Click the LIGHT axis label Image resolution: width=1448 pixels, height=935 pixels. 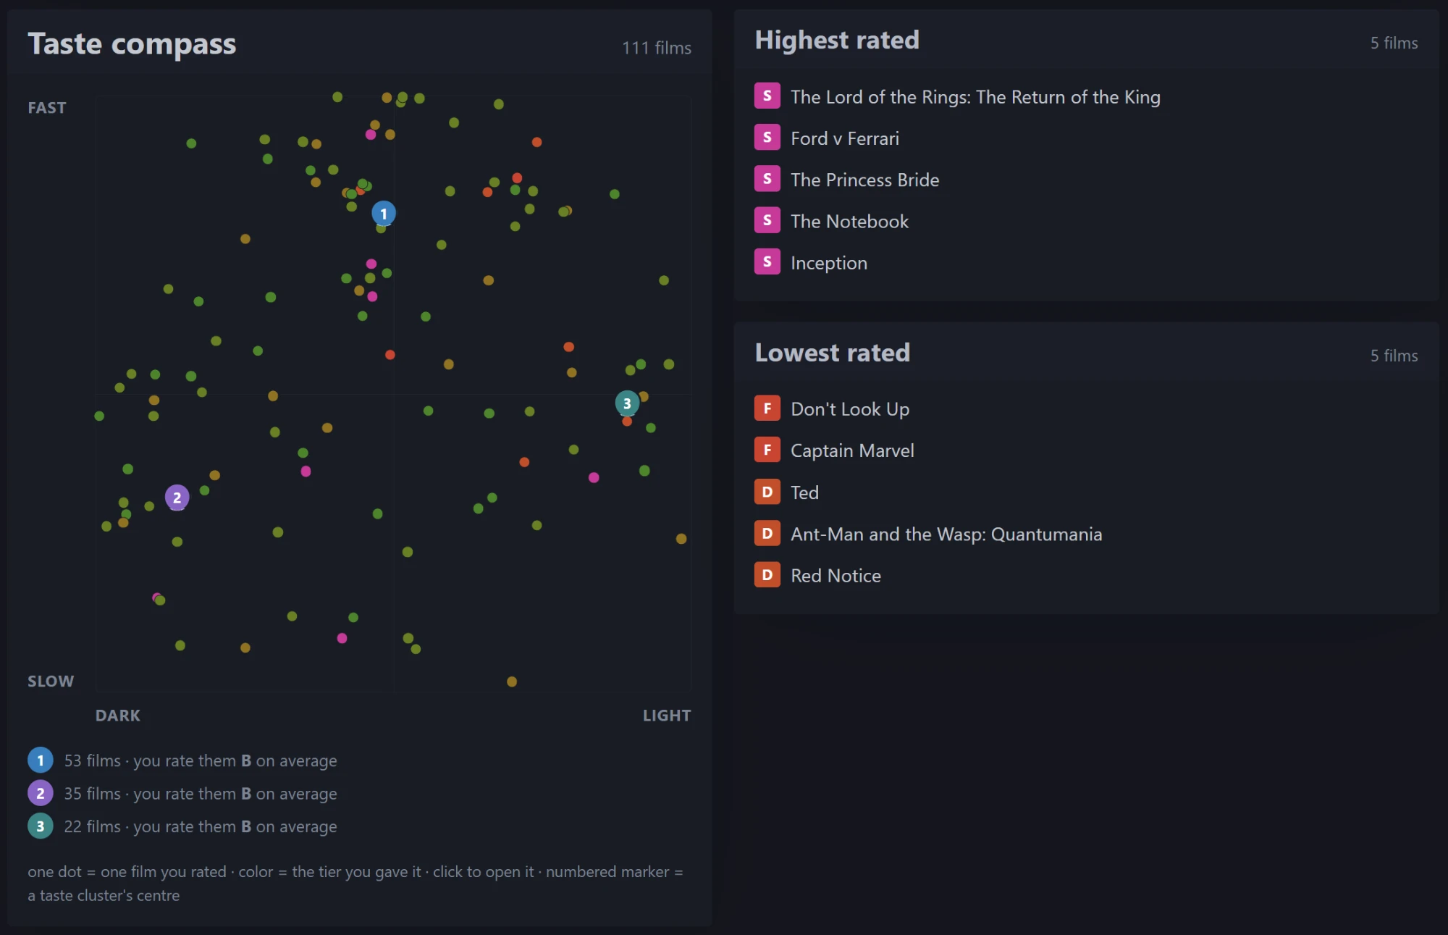pyautogui.click(x=667, y=716)
